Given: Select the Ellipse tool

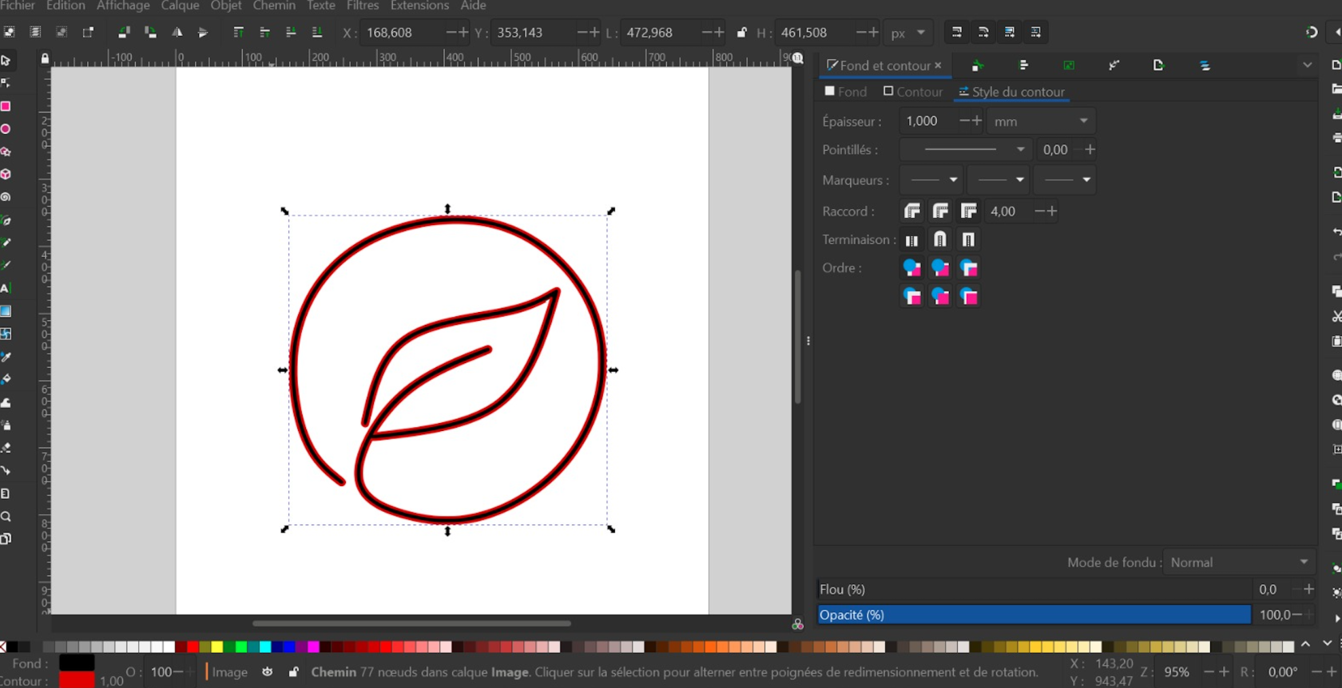Looking at the screenshot, I should tap(6, 129).
